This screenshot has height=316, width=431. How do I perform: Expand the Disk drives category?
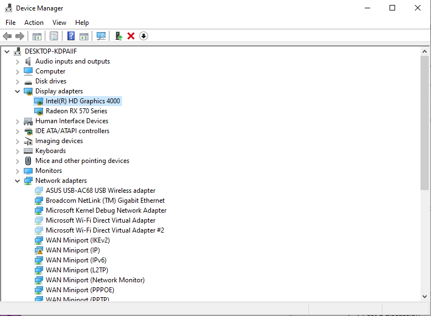point(17,82)
